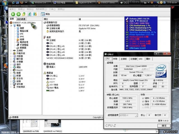Open the 工具 menu in EVEREST
This screenshot has height=134, width=179.
pyautogui.click(x=52, y=9)
